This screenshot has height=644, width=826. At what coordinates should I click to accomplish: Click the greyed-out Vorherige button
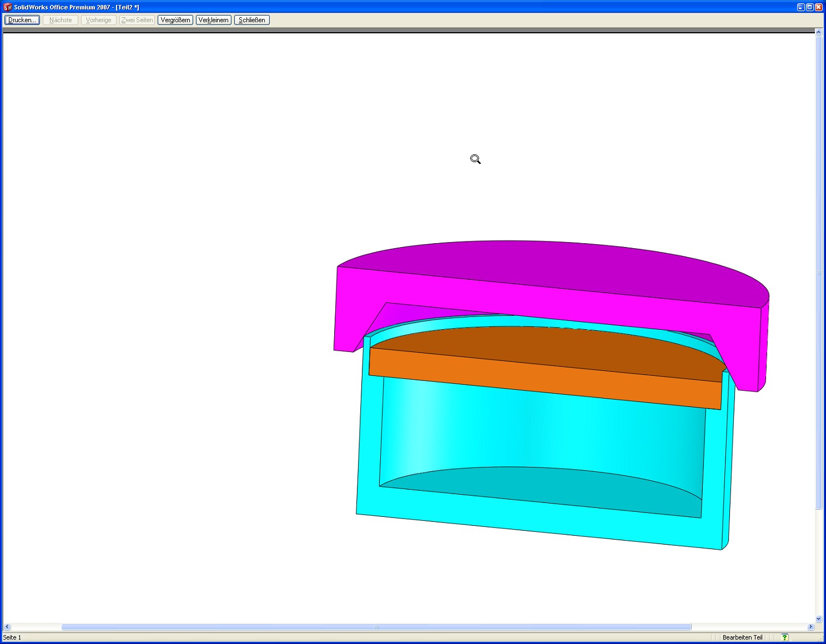tap(99, 20)
